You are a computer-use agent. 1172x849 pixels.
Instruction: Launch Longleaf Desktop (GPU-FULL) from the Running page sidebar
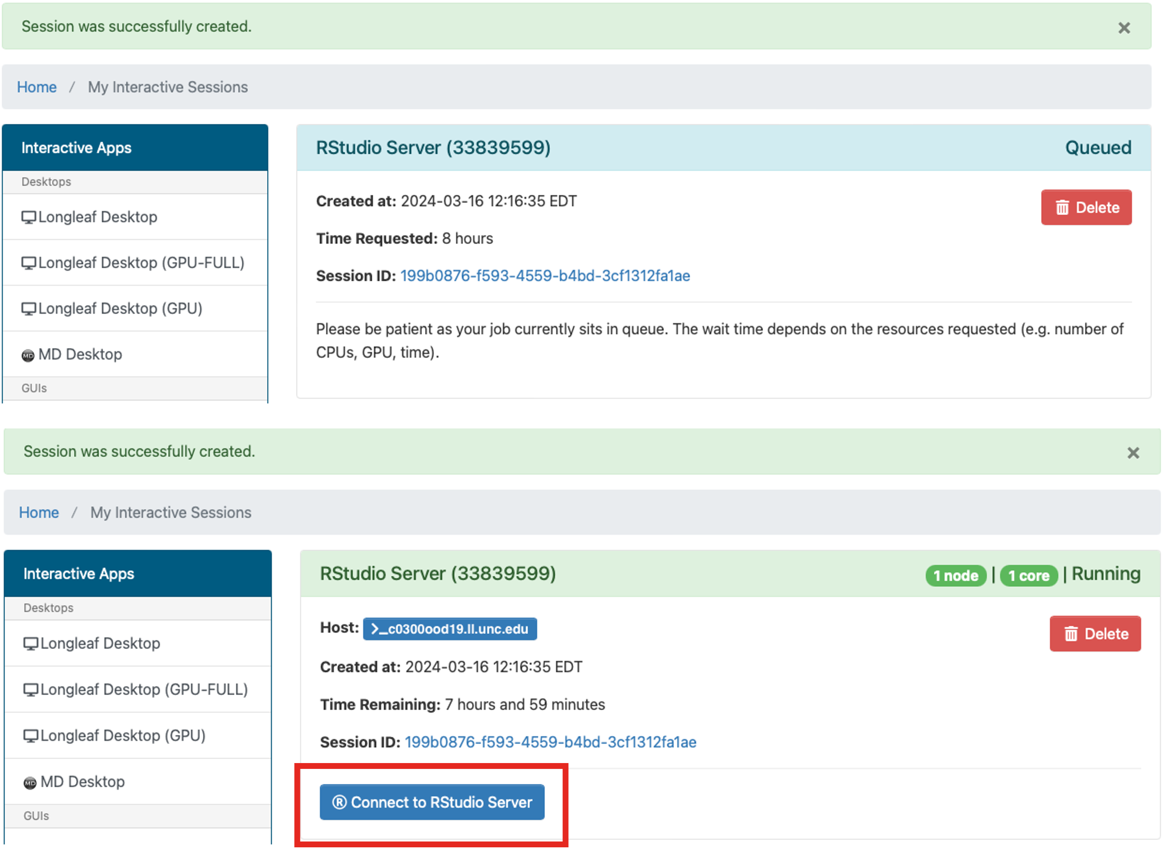point(138,690)
